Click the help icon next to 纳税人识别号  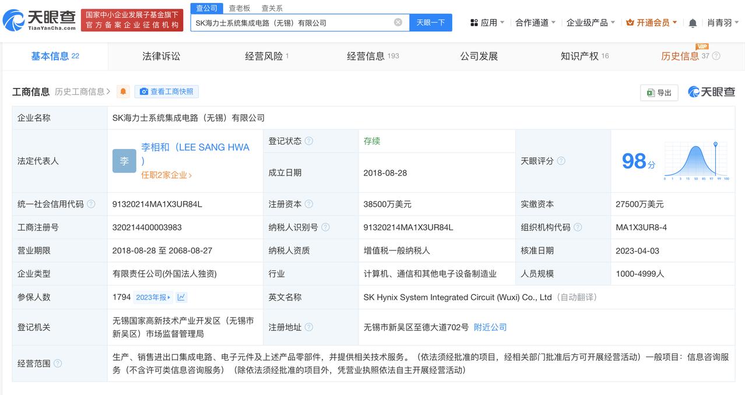coord(325,227)
